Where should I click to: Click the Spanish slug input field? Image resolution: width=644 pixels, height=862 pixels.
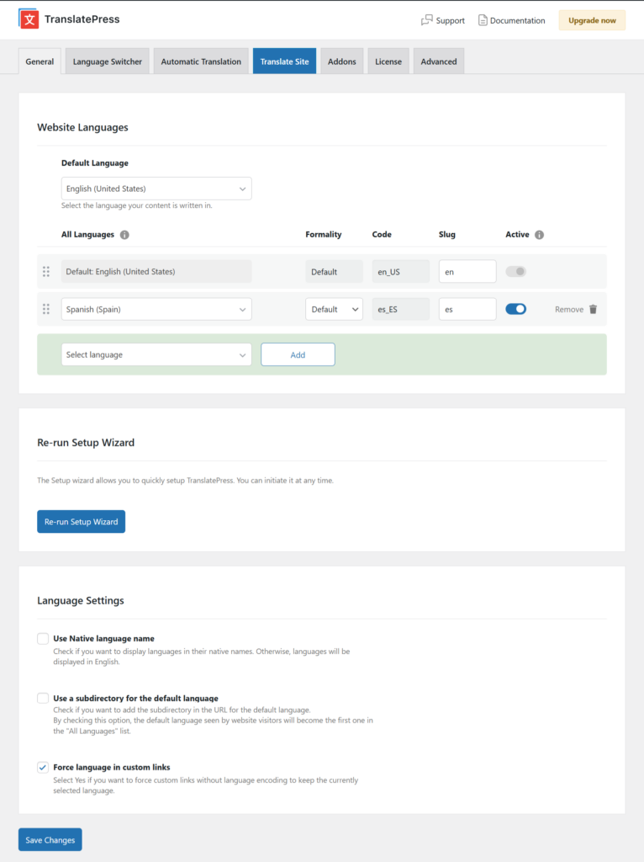click(x=467, y=309)
